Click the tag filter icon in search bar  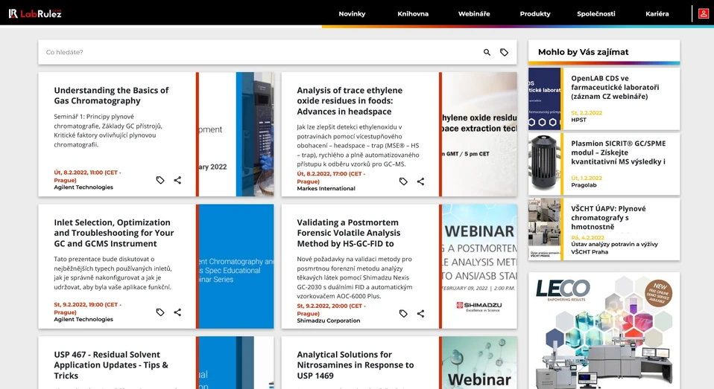[x=504, y=52]
